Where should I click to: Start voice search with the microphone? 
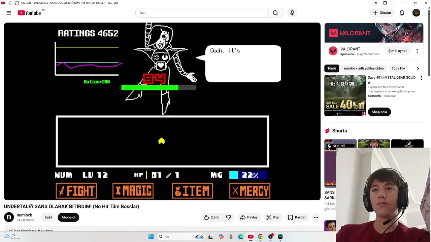(x=292, y=13)
